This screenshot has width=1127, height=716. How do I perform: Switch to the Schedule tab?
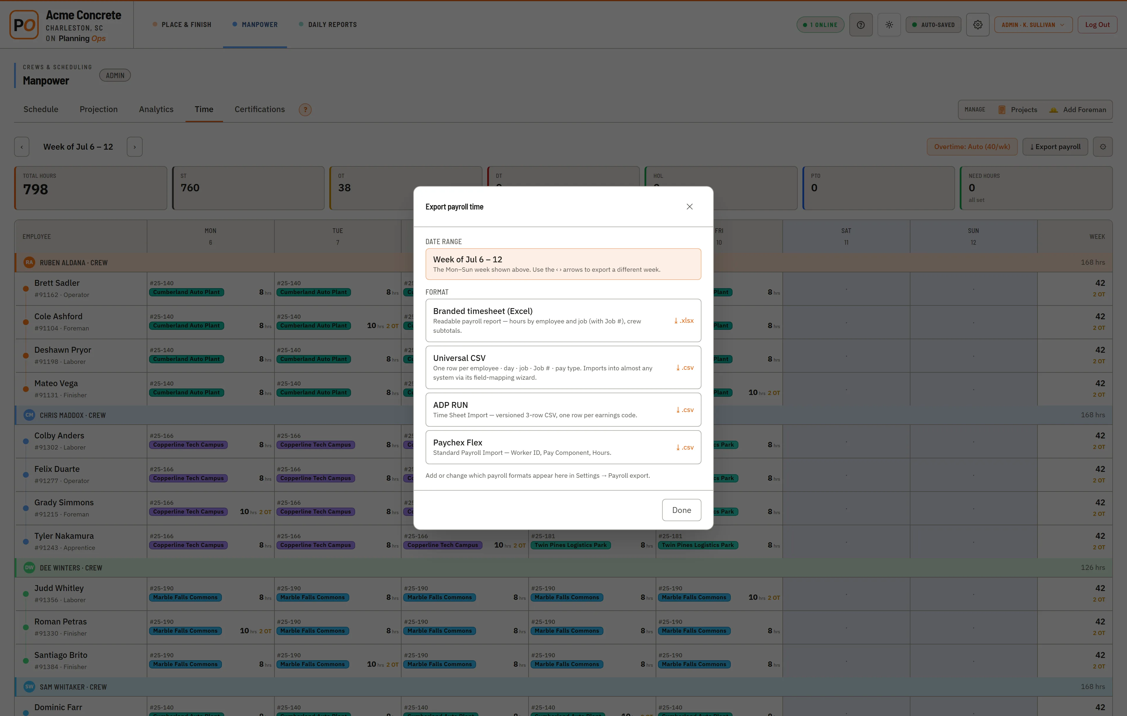pyautogui.click(x=41, y=109)
